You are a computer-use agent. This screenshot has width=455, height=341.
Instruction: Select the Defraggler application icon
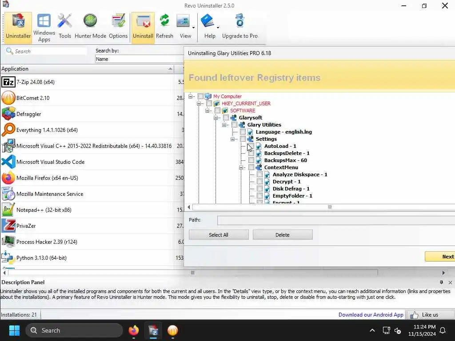click(8, 114)
